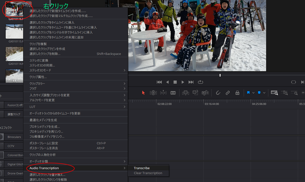Select the CCTV effect in list
Viewport: 305px width, 182px height.
pyautogui.click(x=12, y=146)
